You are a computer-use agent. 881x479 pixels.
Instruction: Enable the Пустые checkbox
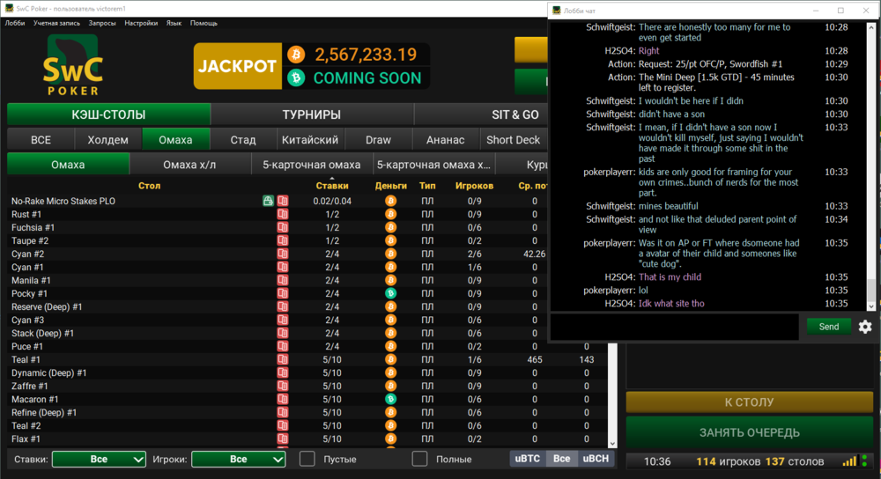coord(307,459)
